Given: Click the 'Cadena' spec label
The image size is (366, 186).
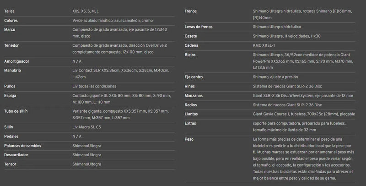Looking at the screenshot, I should 191,45.
